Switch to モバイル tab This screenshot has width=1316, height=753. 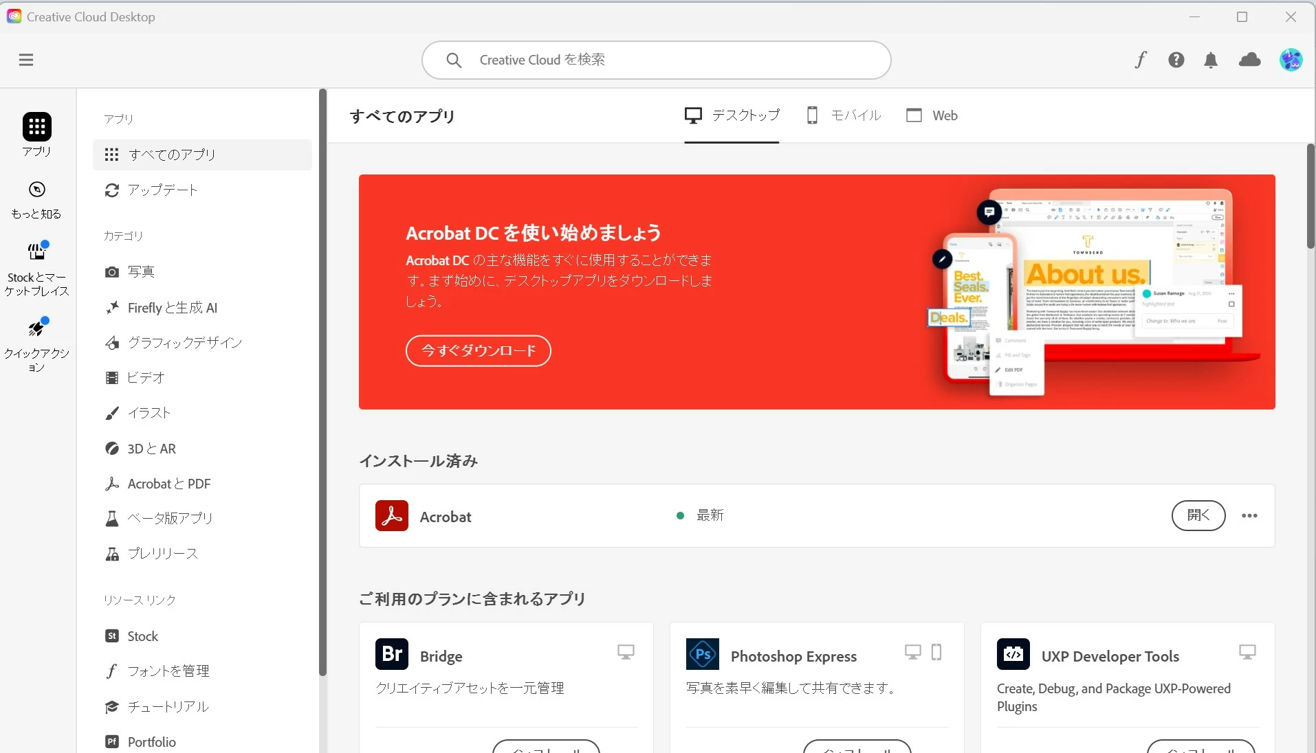[844, 115]
